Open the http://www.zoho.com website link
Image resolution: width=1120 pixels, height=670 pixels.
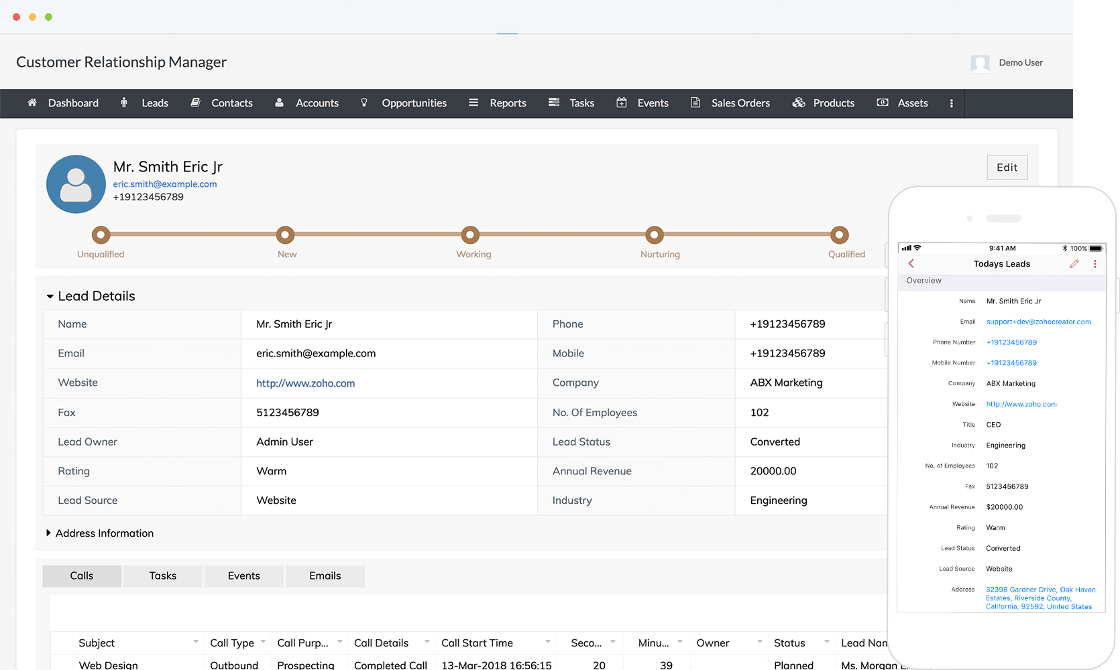click(x=305, y=383)
